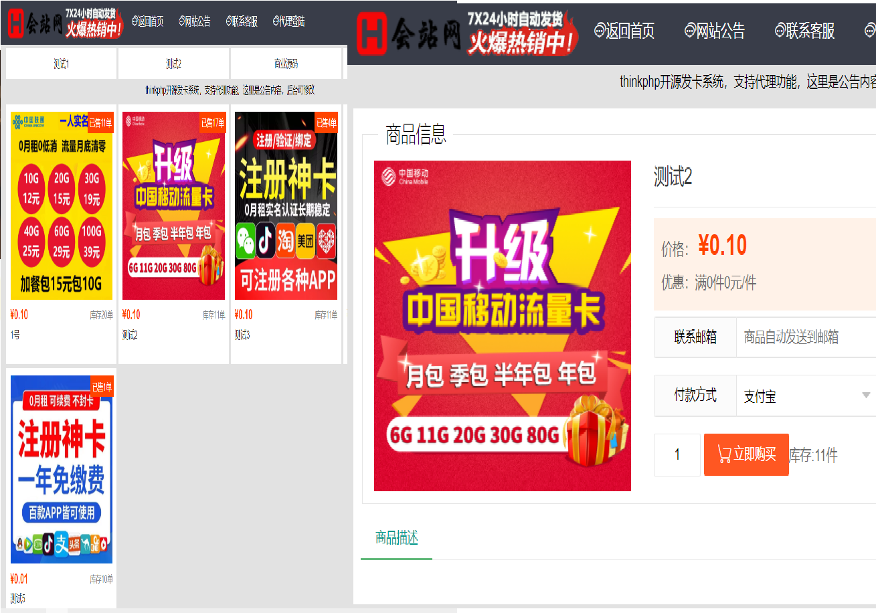The image size is (876, 613).
Task: Click the purchase quantity field showing 1
Action: pos(677,455)
